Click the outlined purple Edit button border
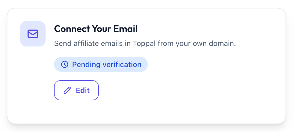The width and height of the screenshot is (294, 132). point(76,81)
